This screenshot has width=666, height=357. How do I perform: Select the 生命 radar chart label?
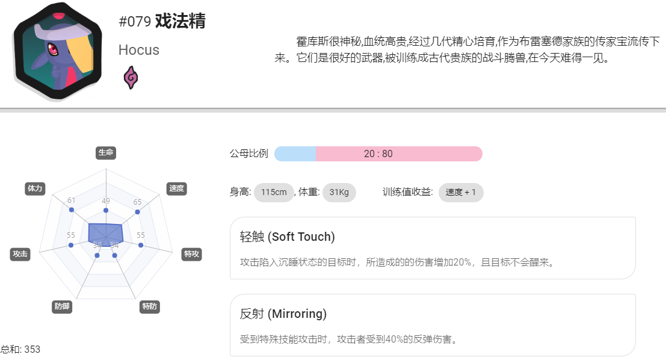tap(106, 152)
